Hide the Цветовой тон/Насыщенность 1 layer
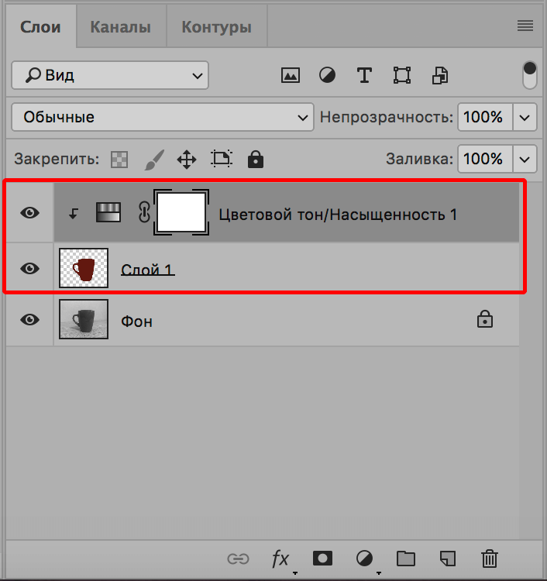The height and width of the screenshot is (581, 547). coord(30,213)
